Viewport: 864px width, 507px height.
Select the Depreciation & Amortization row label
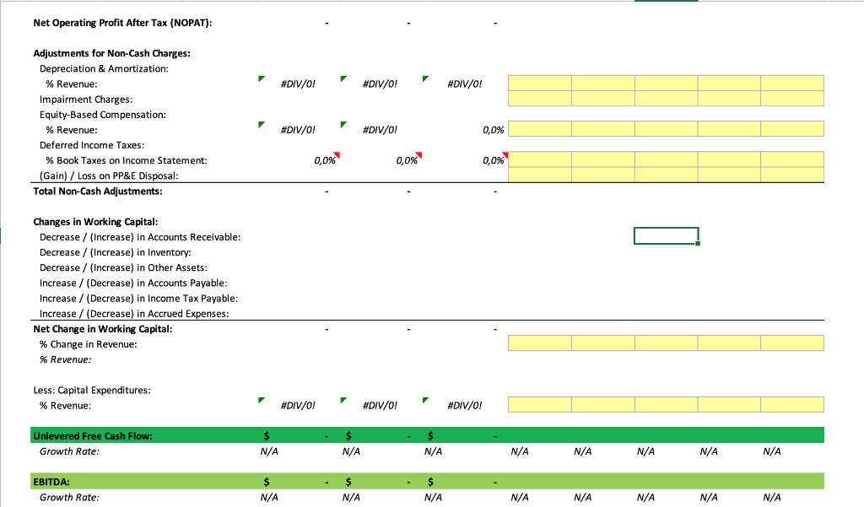(104, 69)
